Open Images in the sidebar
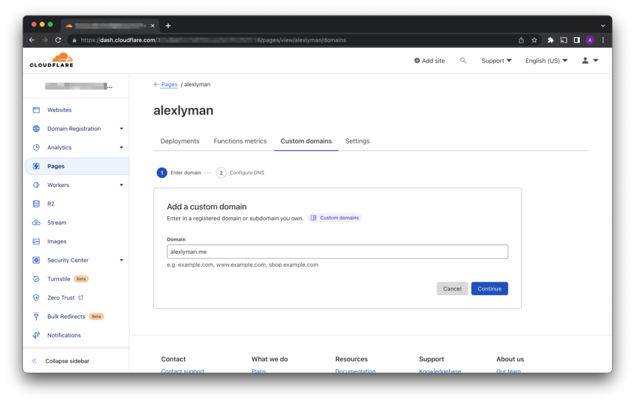 [x=56, y=241]
